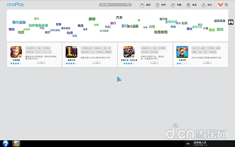Select the 绘图修图 tag in the cloud
Screen dimensions: 235x147
[161, 32]
